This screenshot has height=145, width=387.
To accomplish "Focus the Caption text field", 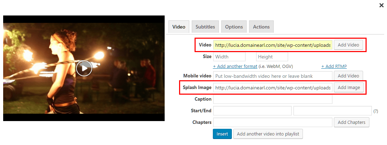I will click(x=273, y=99).
